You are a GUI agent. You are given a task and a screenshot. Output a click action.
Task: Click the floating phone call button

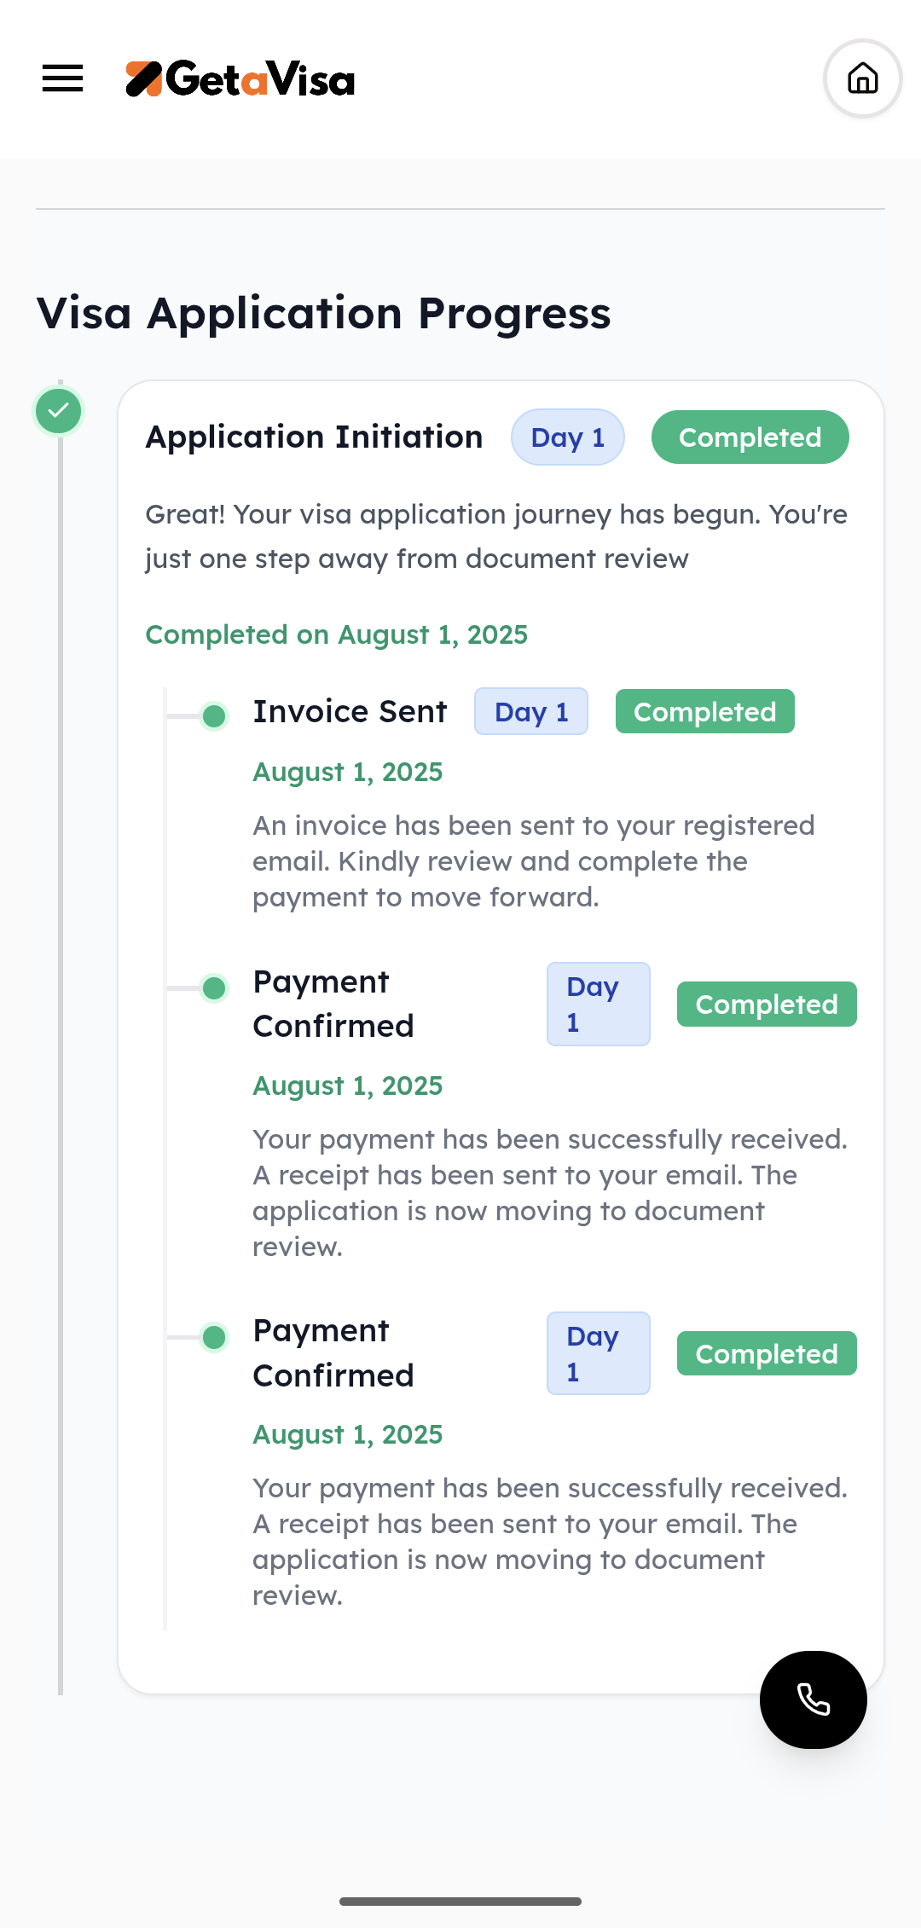coord(812,1699)
